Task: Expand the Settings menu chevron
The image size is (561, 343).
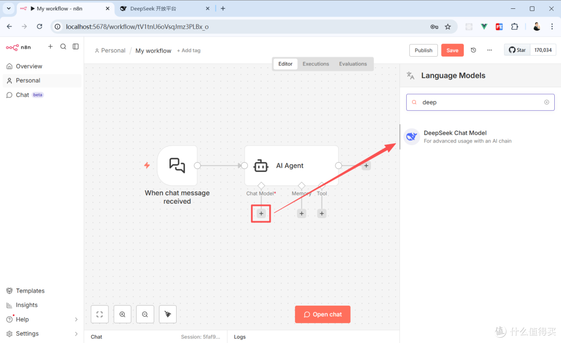Action: (x=76, y=334)
